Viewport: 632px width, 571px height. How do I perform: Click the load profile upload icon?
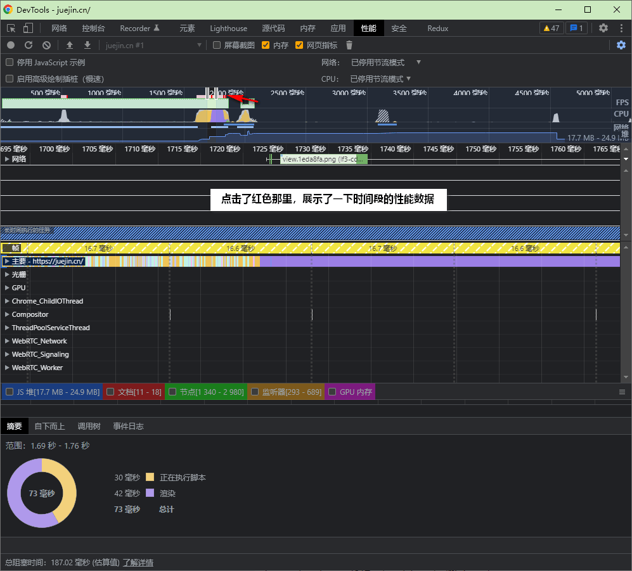pyautogui.click(x=70, y=45)
